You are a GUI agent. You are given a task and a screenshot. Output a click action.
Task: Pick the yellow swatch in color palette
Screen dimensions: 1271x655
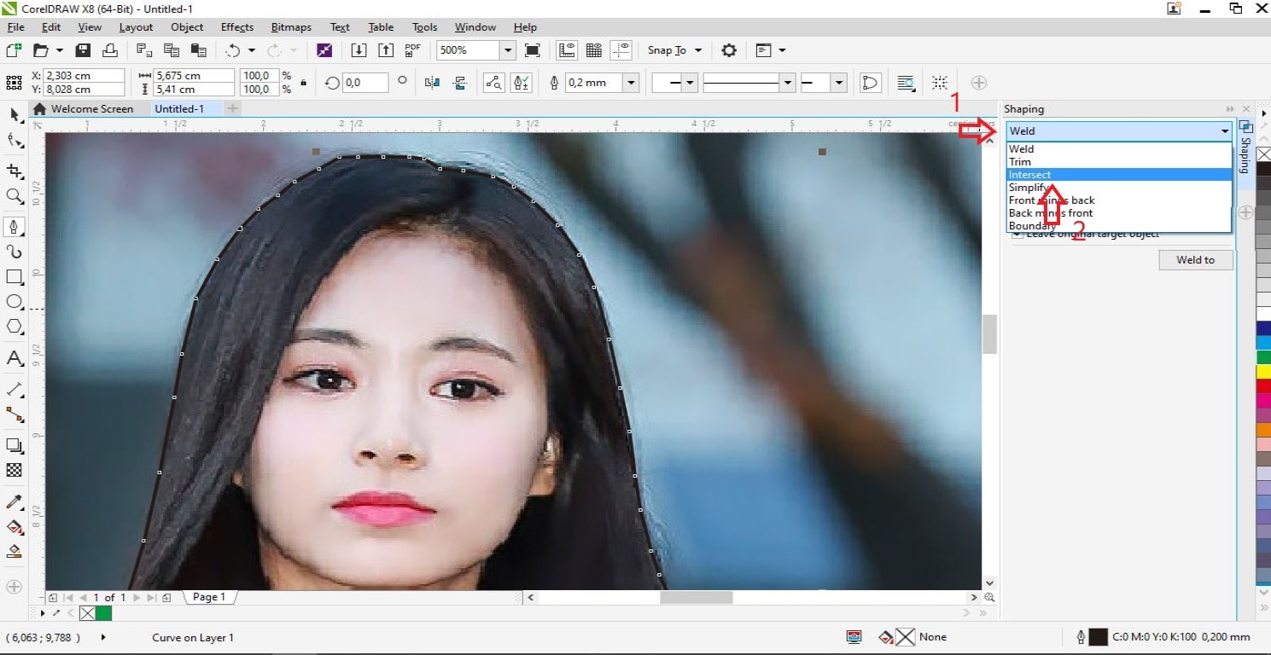1263,372
